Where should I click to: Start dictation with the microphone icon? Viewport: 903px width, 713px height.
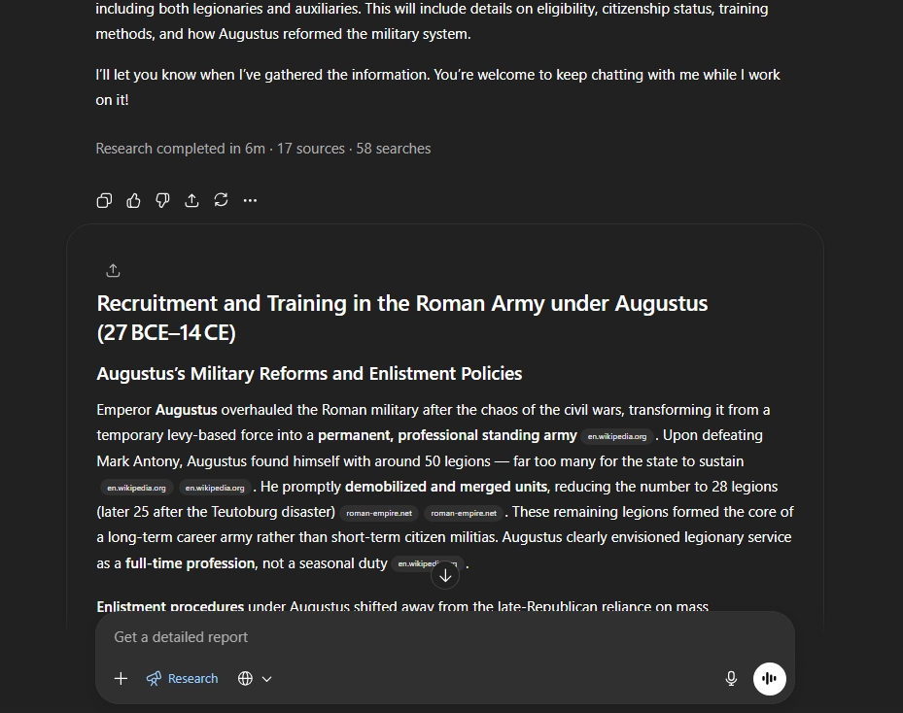pyautogui.click(x=731, y=678)
